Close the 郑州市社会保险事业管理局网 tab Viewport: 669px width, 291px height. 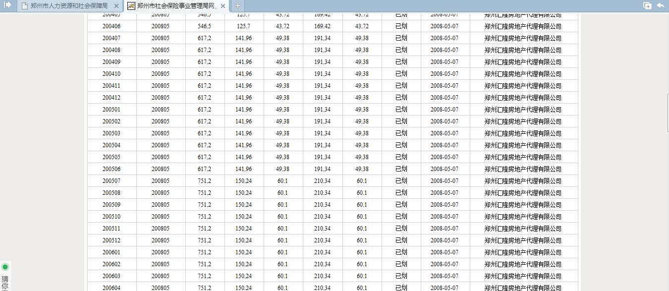223,6
